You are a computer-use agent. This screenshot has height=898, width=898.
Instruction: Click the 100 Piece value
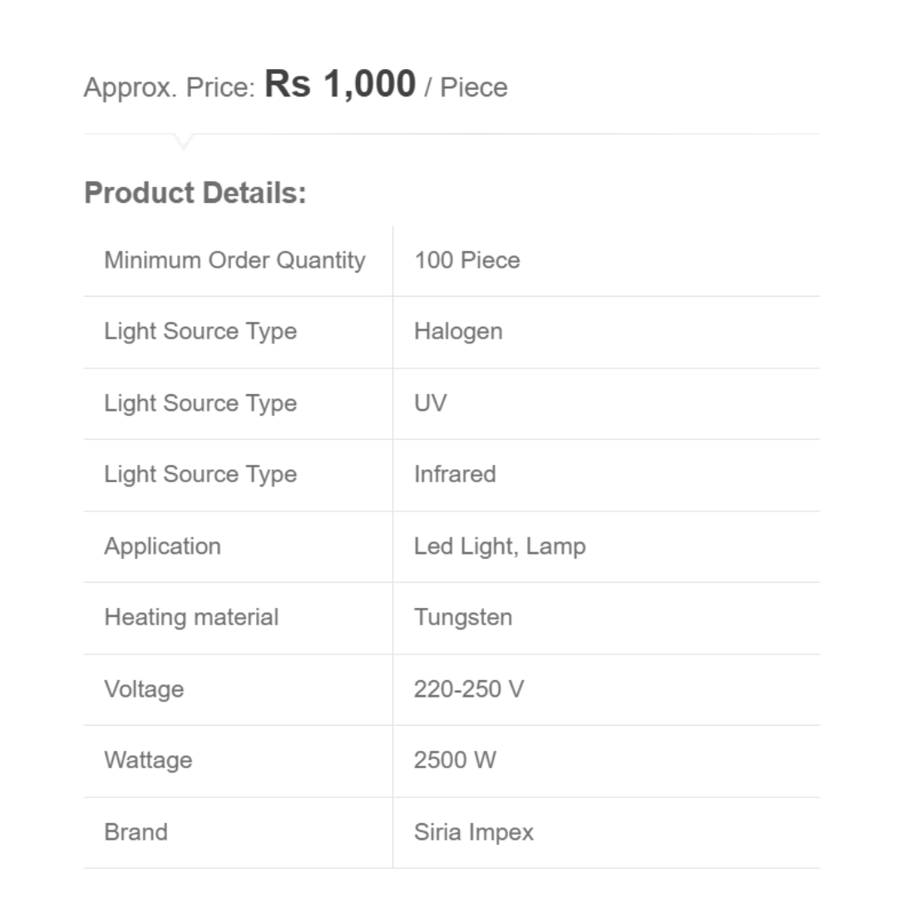(x=466, y=260)
